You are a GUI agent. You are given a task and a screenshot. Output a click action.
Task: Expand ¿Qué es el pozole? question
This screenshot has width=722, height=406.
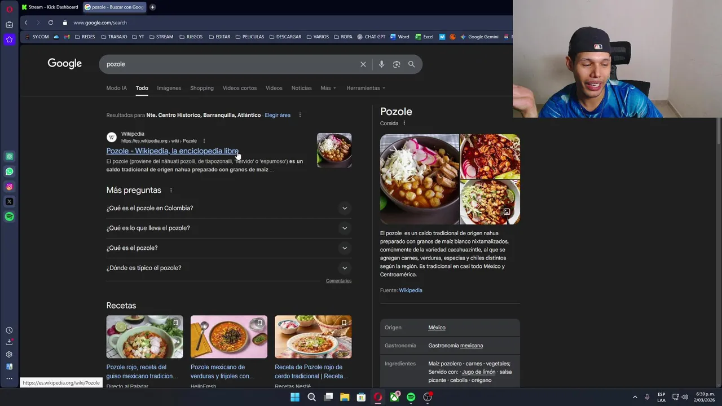228,248
